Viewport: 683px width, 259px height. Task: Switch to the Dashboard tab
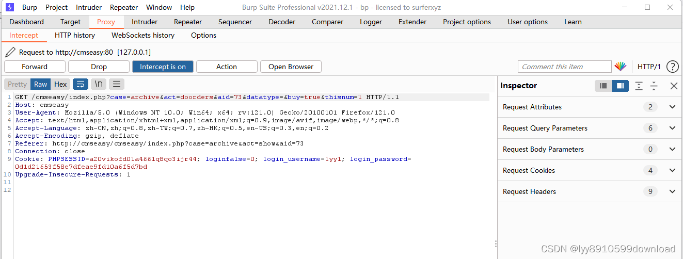(x=26, y=22)
